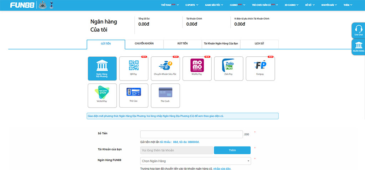Image resolution: width=365 pixels, height=170 pixels.
Task: Open Tài Khoản Ngân Hàng Của Bạn tab
Action: click(221, 44)
